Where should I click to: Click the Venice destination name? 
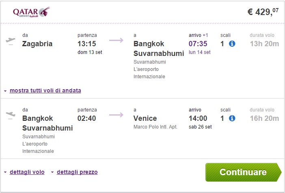coord(145,118)
